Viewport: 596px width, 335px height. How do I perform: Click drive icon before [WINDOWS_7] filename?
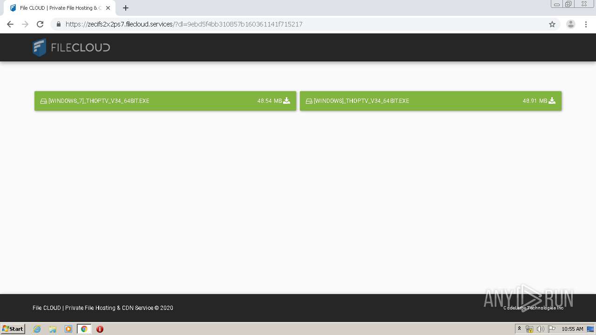(44, 101)
